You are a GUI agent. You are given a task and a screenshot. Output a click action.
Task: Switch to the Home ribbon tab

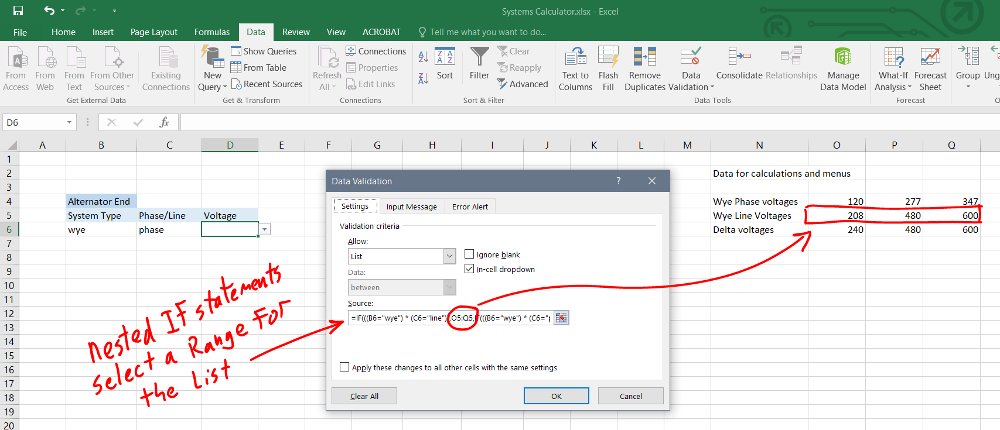pyautogui.click(x=63, y=32)
